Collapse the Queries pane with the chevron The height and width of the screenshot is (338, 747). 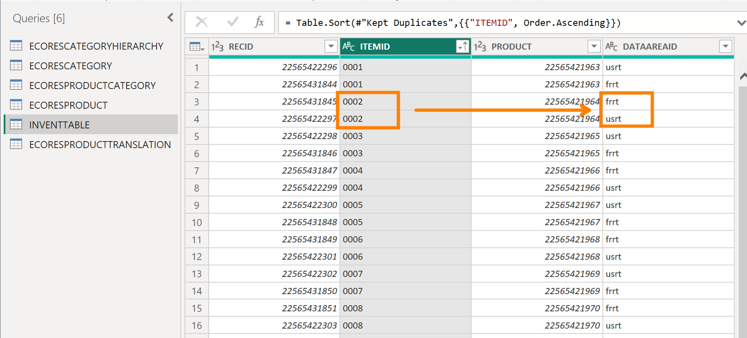coord(171,18)
